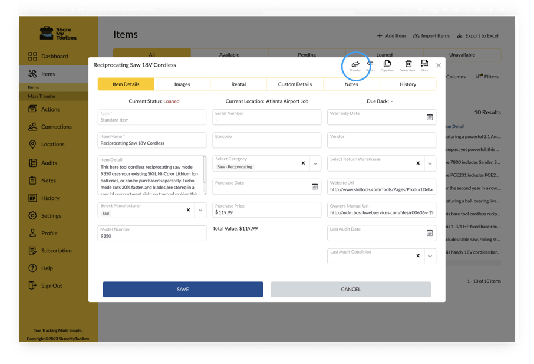Switch to the Images tab
Viewport: 534px width, 364px height.
click(182, 84)
